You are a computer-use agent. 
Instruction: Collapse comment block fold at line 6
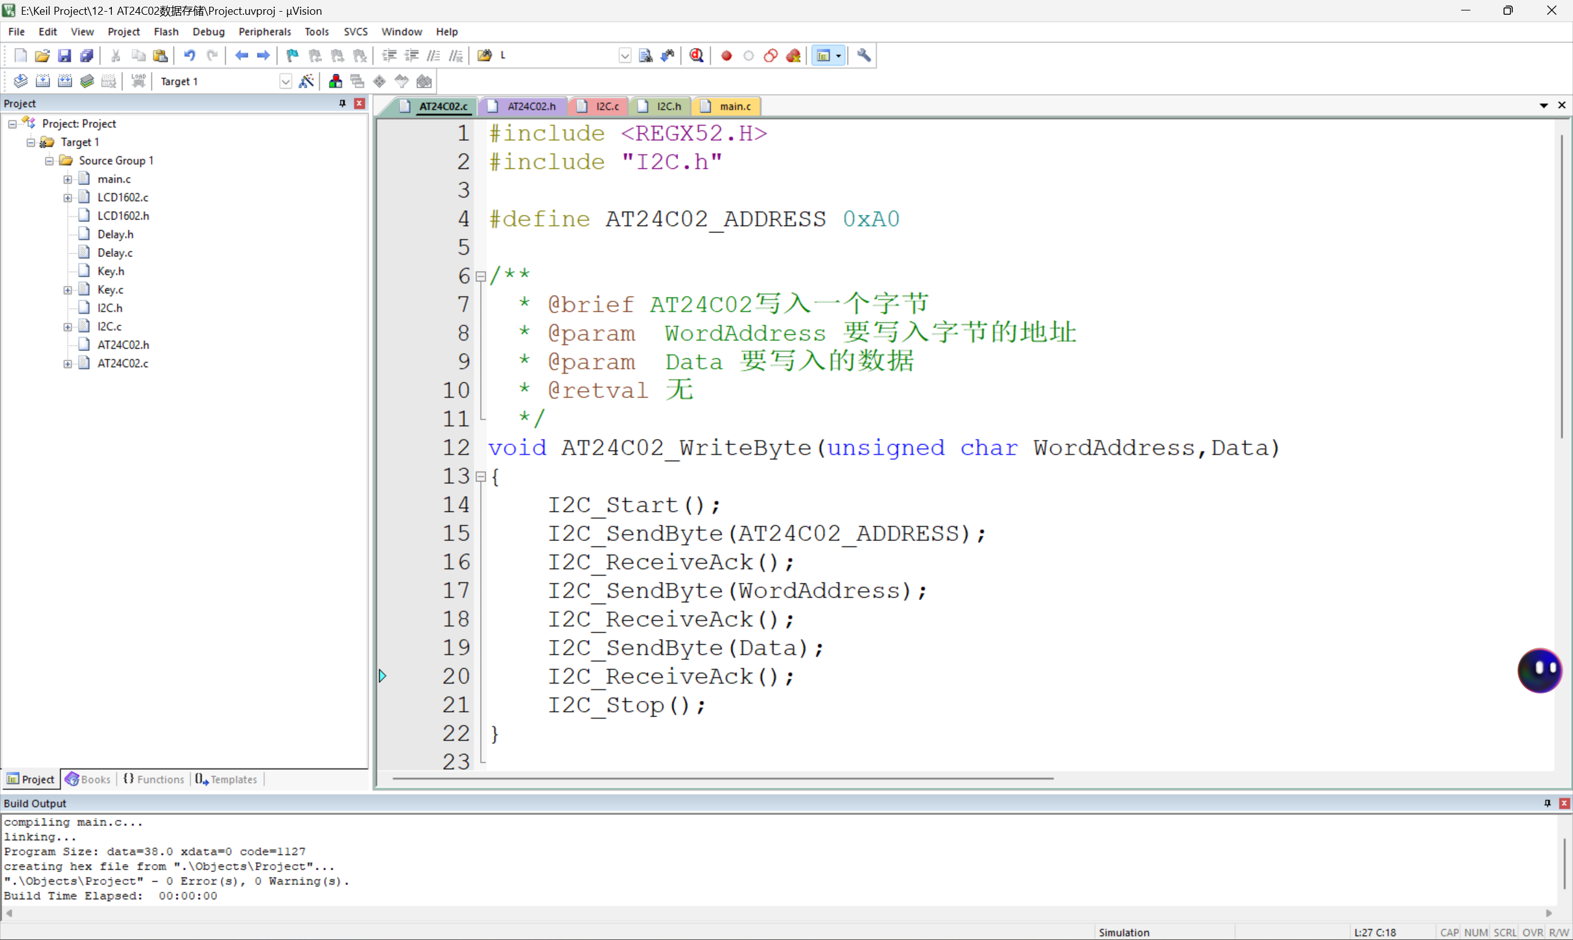[x=481, y=276]
